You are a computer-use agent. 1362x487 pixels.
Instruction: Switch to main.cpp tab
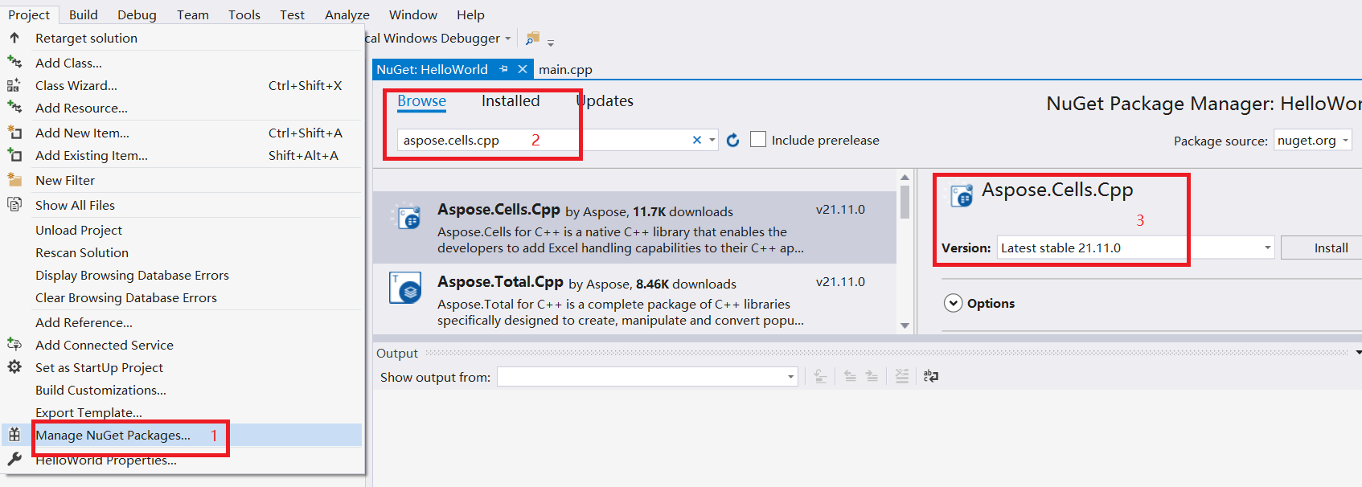[x=565, y=69]
